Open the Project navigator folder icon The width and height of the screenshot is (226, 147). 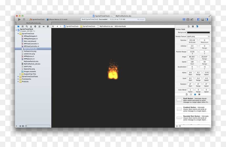click(18, 27)
